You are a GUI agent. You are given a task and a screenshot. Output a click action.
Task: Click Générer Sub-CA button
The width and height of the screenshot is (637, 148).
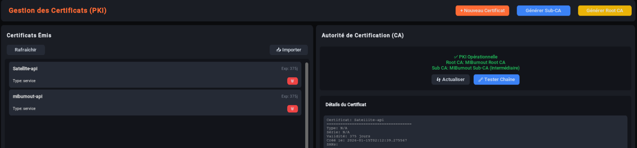click(x=543, y=11)
